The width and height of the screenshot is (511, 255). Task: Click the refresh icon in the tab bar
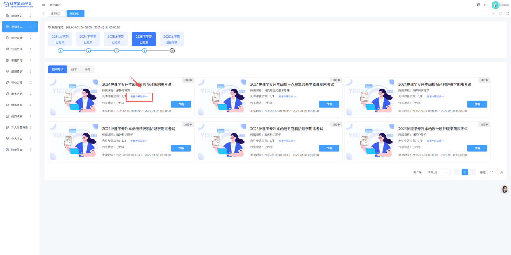point(501,13)
